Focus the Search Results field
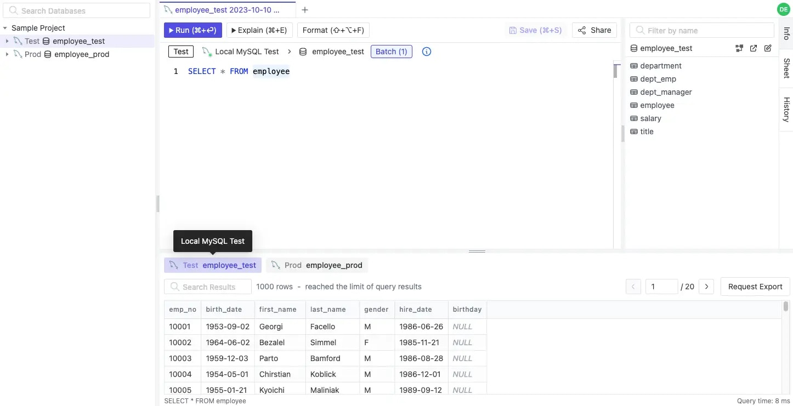793x406 pixels. [208, 287]
